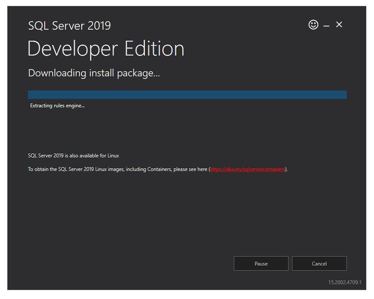
Task: Pause the install package download
Action: pos(261,263)
